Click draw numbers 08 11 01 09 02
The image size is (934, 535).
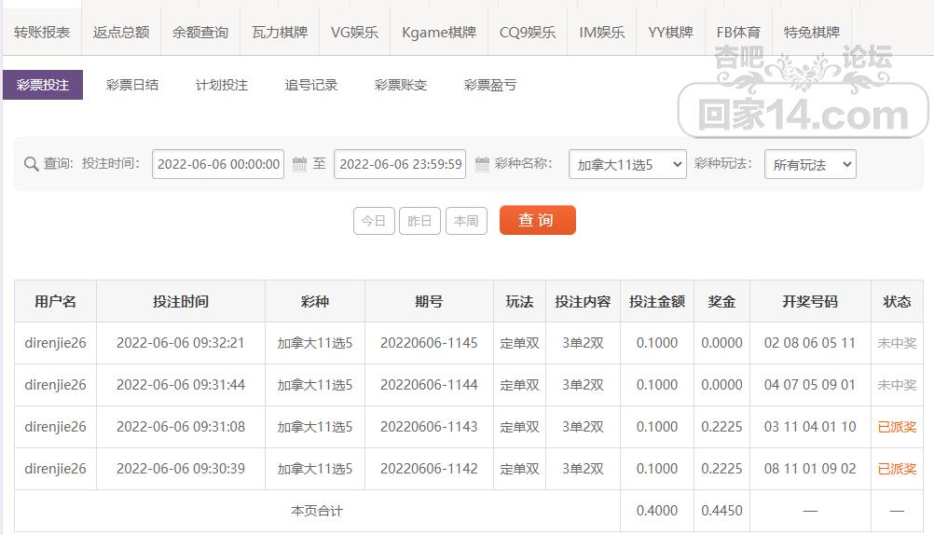pos(810,469)
